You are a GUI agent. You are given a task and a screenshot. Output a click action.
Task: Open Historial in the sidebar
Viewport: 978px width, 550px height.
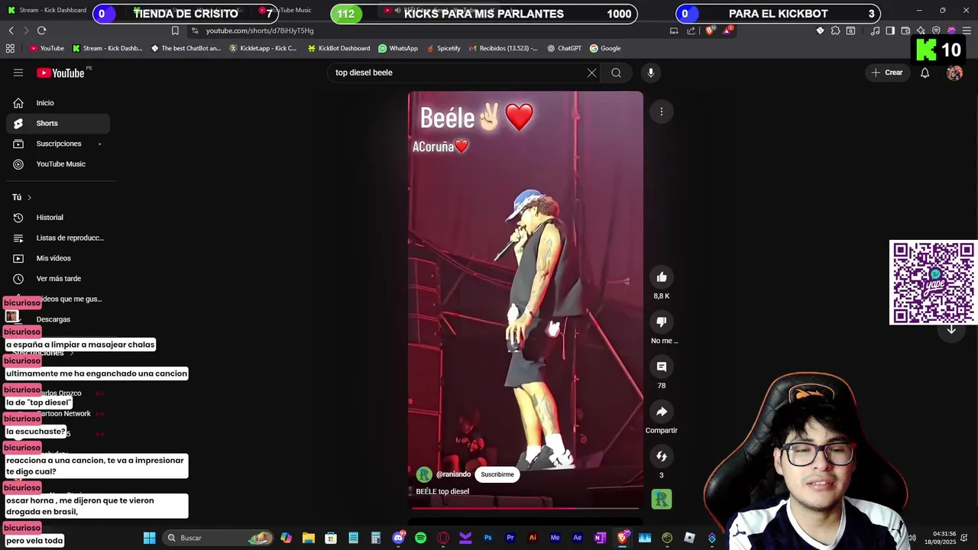click(x=58, y=218)
